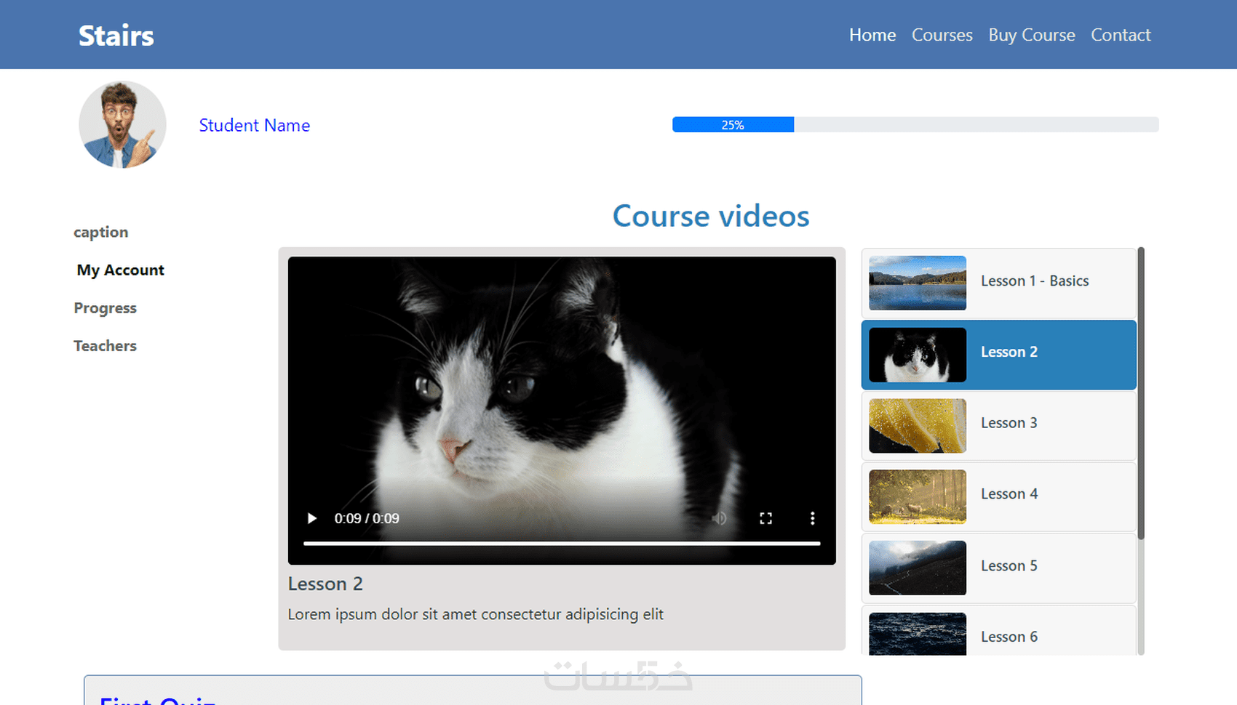
Task: Click the Course videos heading
Action: point(711,216)
